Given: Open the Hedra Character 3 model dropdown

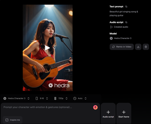Looking at the screenshot, I should (x=16, y=98).
